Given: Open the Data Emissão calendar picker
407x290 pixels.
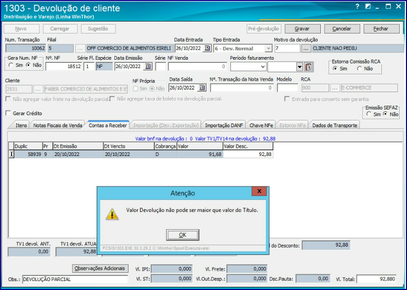Looking at the screenshot, I should pos(148,66).
